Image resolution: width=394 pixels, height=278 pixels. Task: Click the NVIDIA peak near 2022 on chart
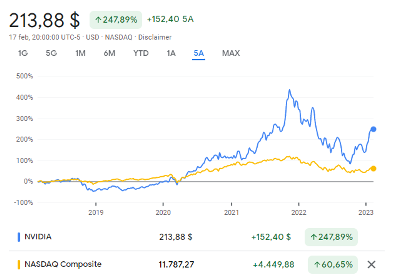[x=289, y=90]
